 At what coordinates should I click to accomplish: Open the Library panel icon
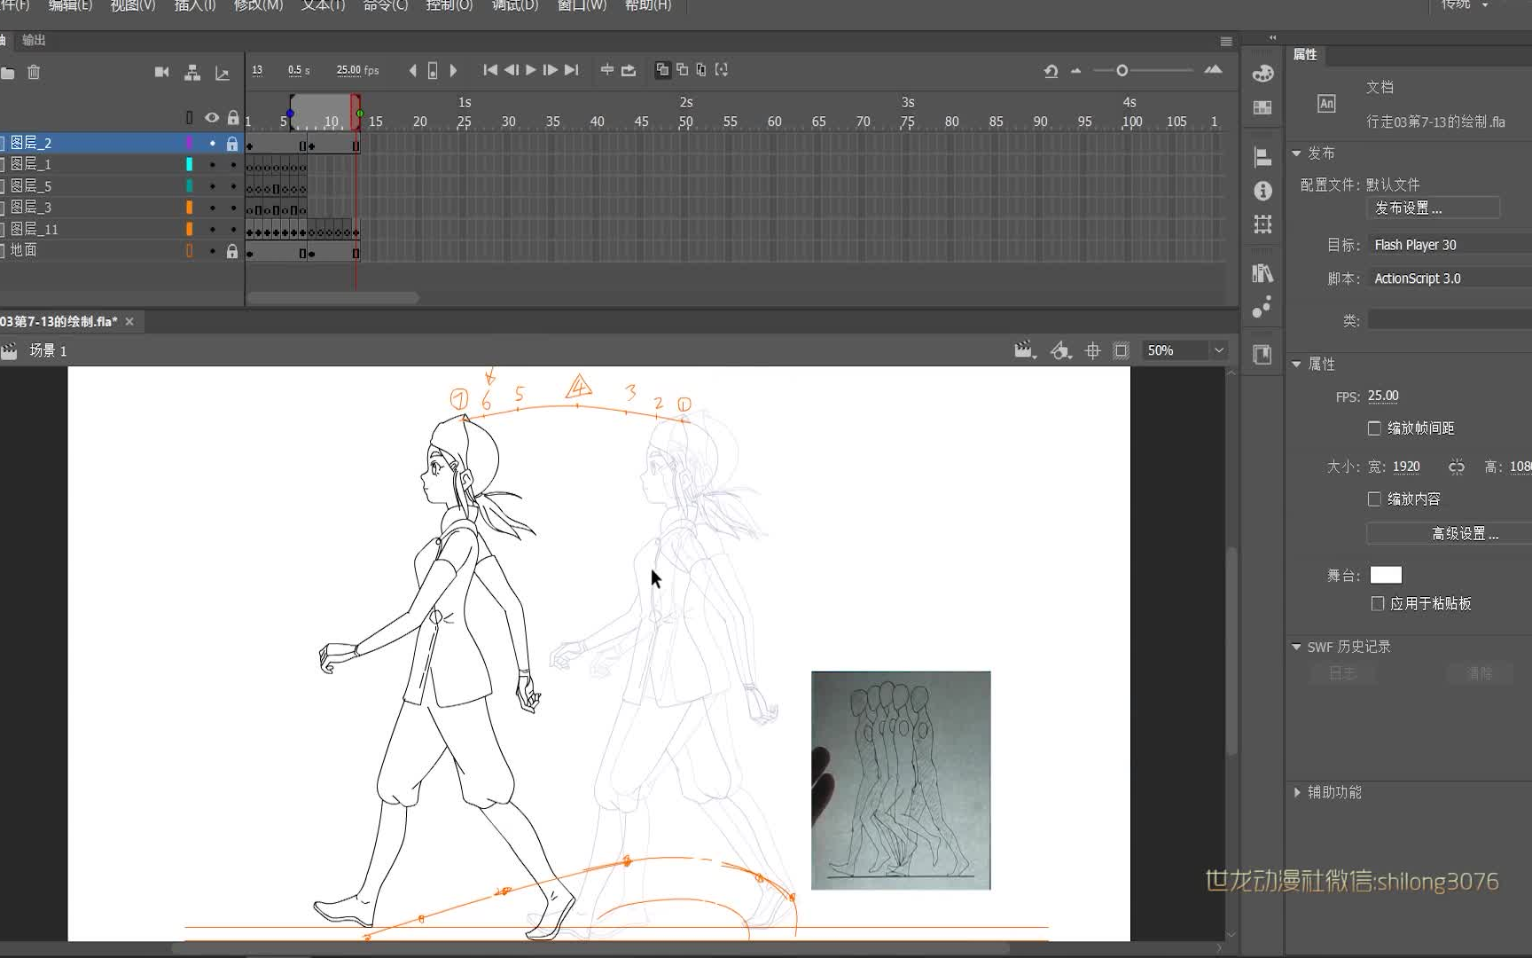(1262, 273)
